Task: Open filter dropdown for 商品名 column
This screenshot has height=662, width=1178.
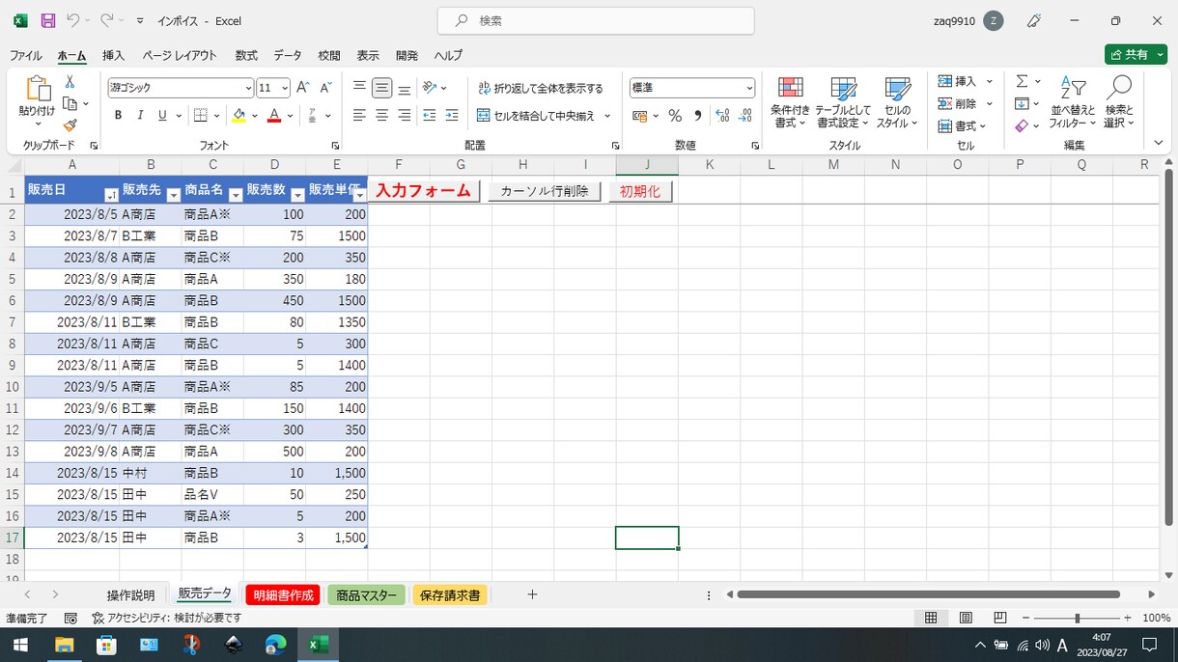Action: pyautogui.click(x=236, y=195)
